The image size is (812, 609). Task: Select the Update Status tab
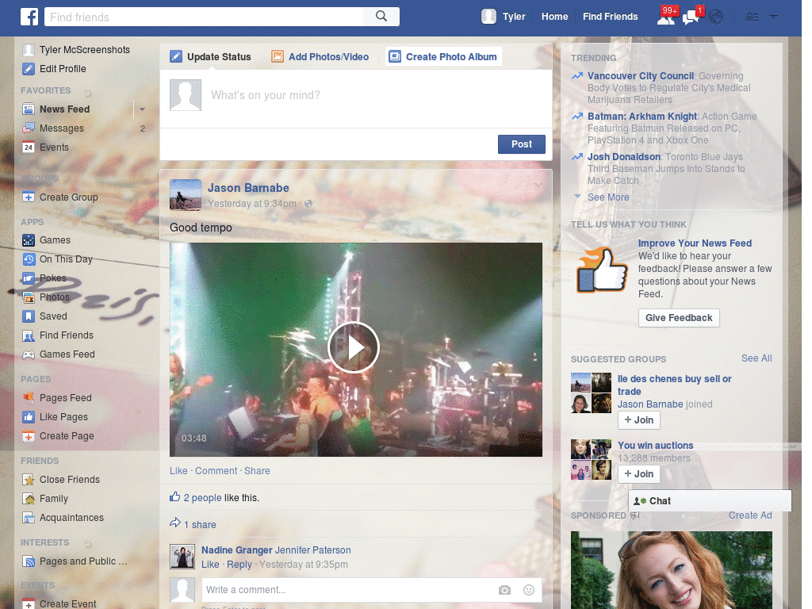click(211, 56)
